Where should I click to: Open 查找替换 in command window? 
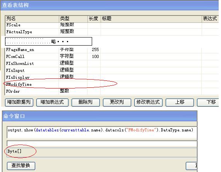[21, 166]
